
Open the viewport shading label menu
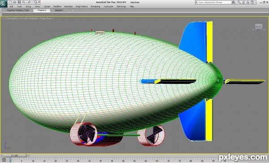tap(37, 18)
